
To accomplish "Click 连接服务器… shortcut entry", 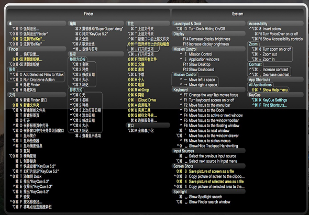I will click(x=144, y=120).
